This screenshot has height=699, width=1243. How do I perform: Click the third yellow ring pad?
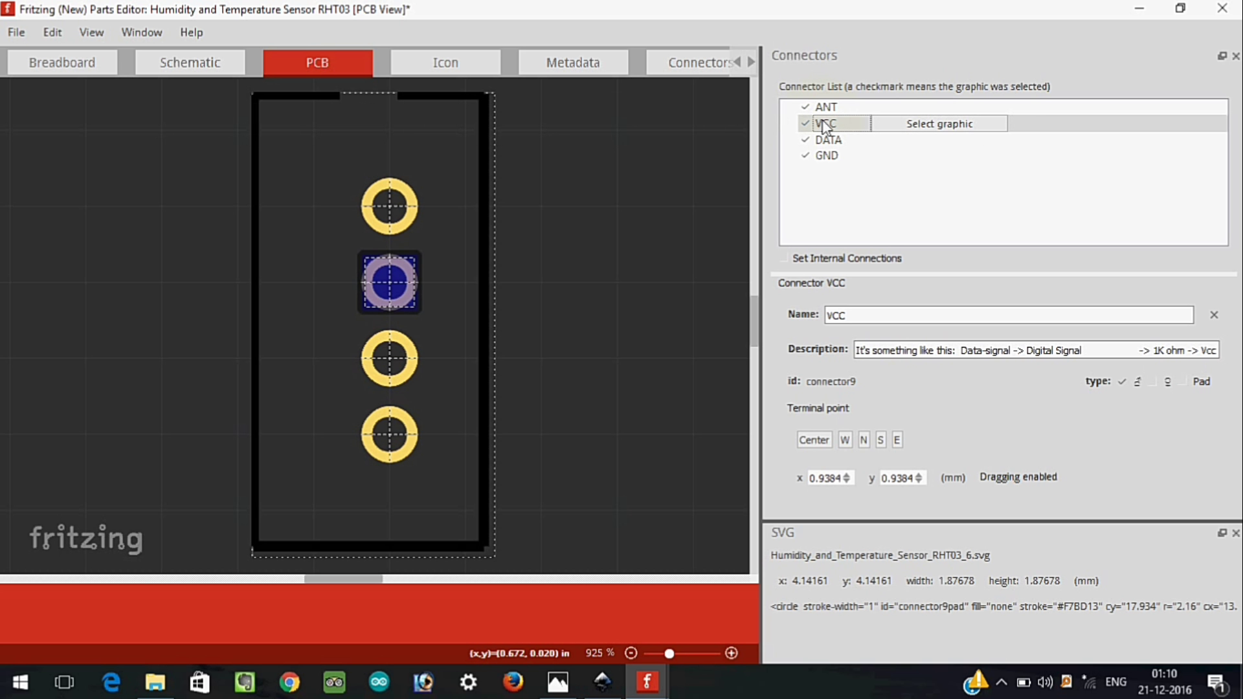[389, 359]
